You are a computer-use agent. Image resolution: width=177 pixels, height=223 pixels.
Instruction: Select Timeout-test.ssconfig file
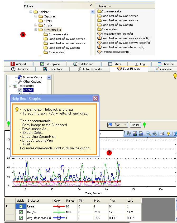coord(113,52)
